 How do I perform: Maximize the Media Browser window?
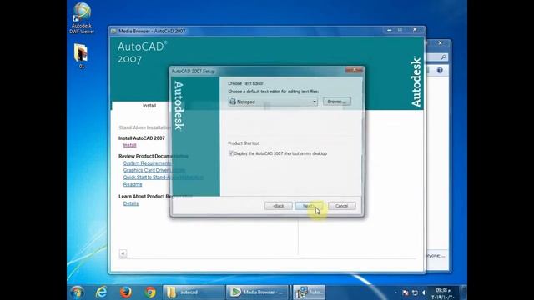[400, 30]
